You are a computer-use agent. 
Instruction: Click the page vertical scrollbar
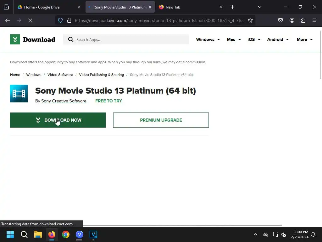pos(321,55)
